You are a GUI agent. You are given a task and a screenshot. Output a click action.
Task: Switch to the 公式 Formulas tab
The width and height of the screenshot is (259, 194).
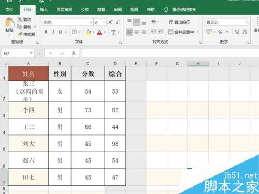(x=85, y=10)
